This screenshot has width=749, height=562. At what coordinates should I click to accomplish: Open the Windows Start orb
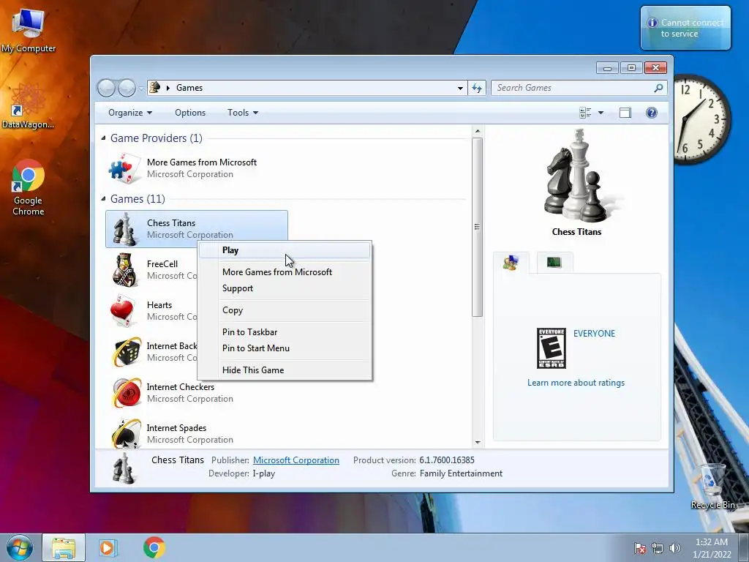click(x=20, y=547)
